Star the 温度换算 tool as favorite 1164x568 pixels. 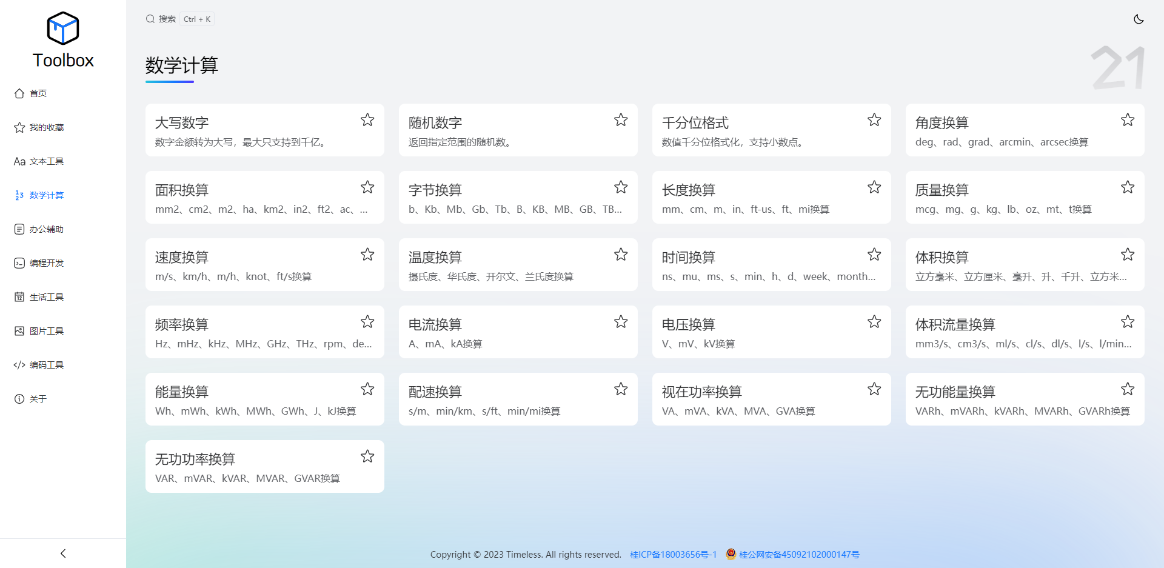621,255
